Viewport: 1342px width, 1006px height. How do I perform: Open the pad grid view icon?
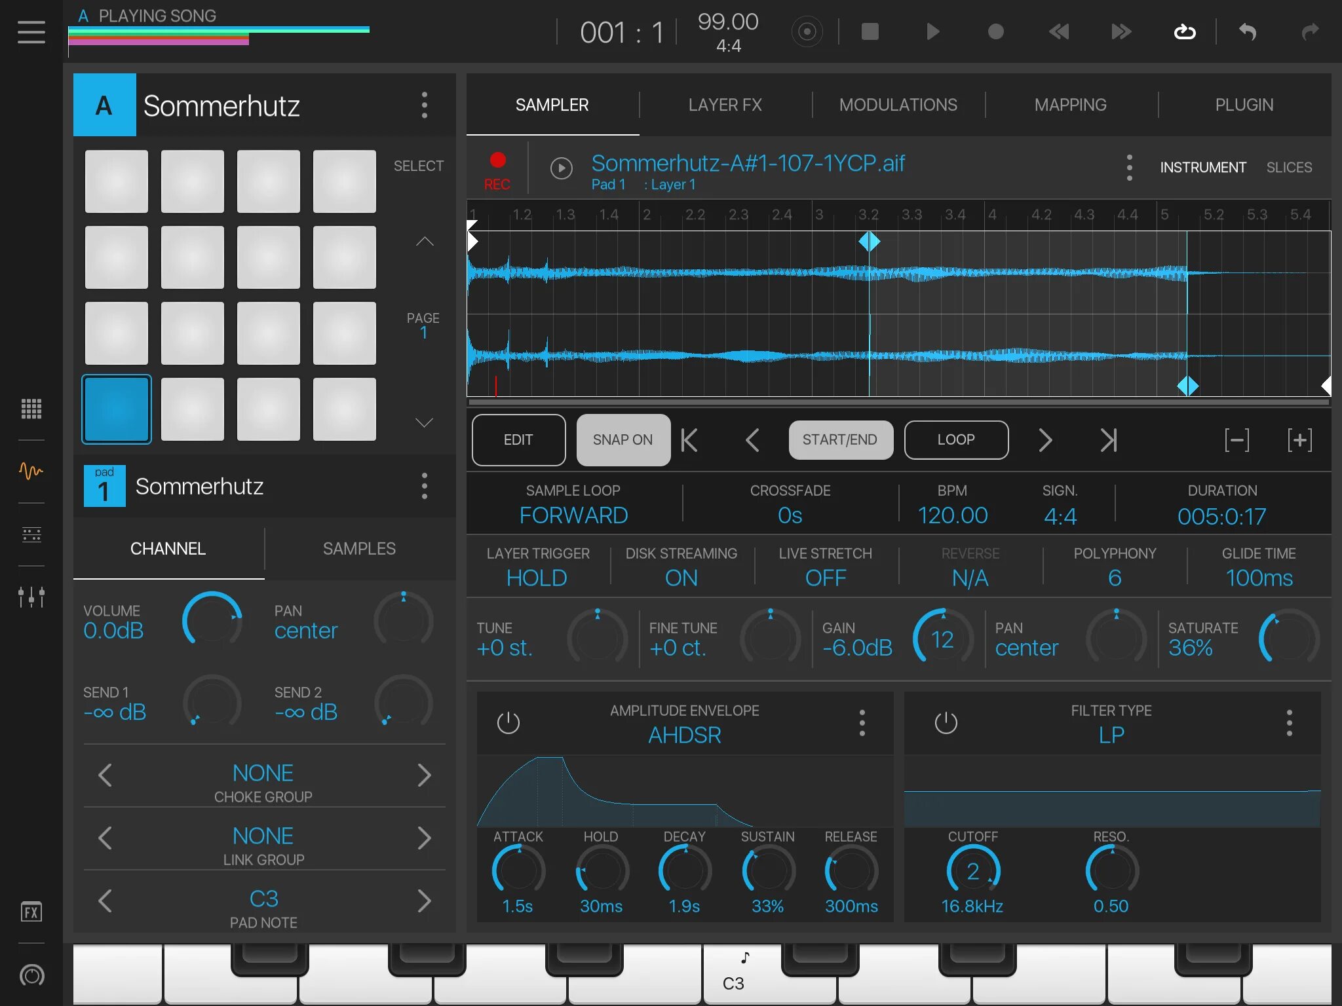[31, 409]
